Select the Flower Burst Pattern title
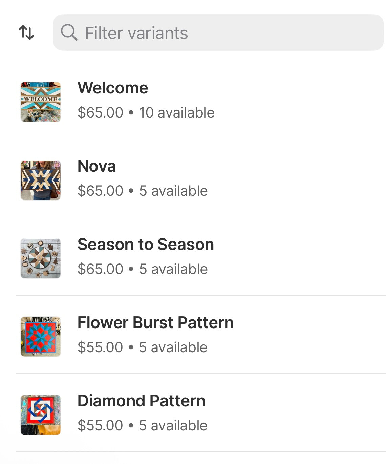Screen dimensions: 386x464 click(x=155, y=323)
